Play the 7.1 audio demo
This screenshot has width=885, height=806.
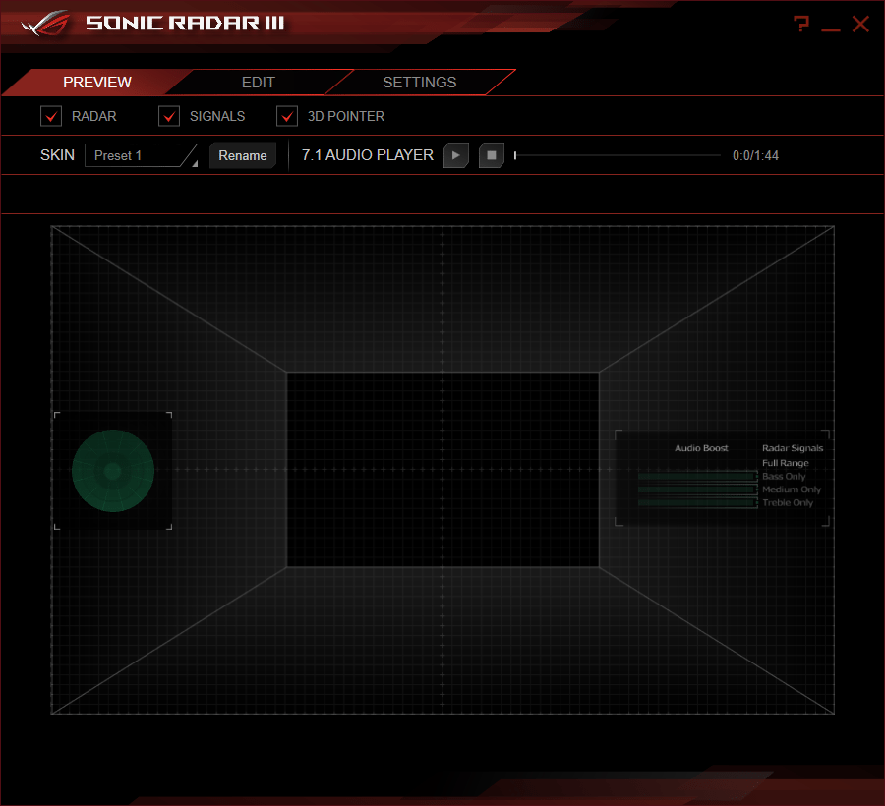456,155
